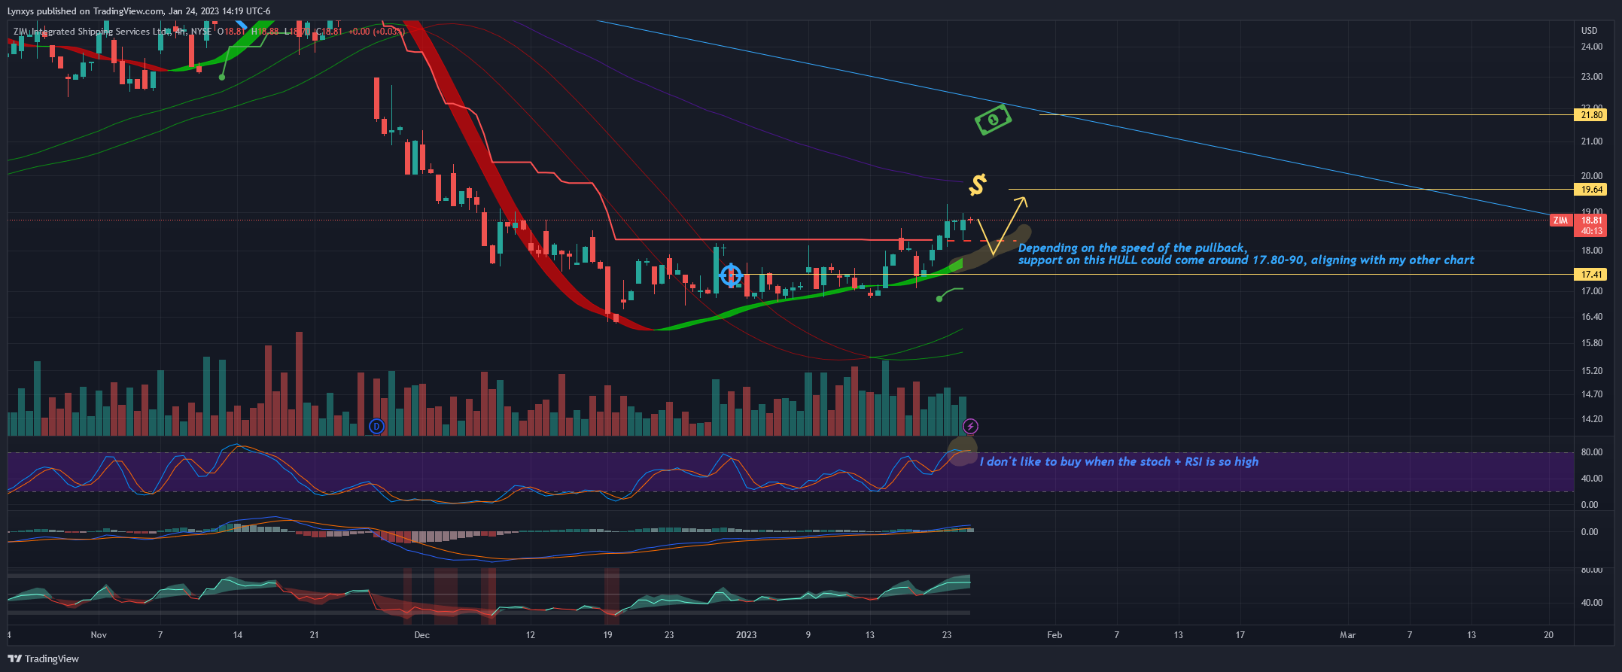The height and width of the screenshot is (672, 1622).
Task: Open the USD currency selector
Action: [1589, 31]
